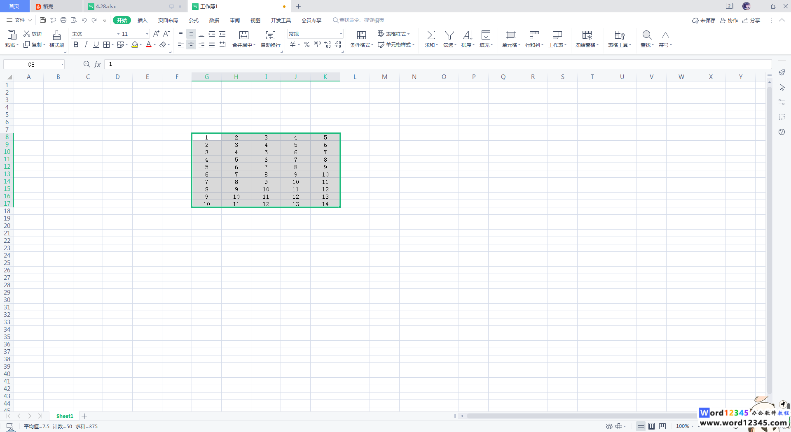Click the Wrap Text (自动换行) icon
Image resolution: width=791 pixels, height=432 pixels.
[x=271, y=35]
